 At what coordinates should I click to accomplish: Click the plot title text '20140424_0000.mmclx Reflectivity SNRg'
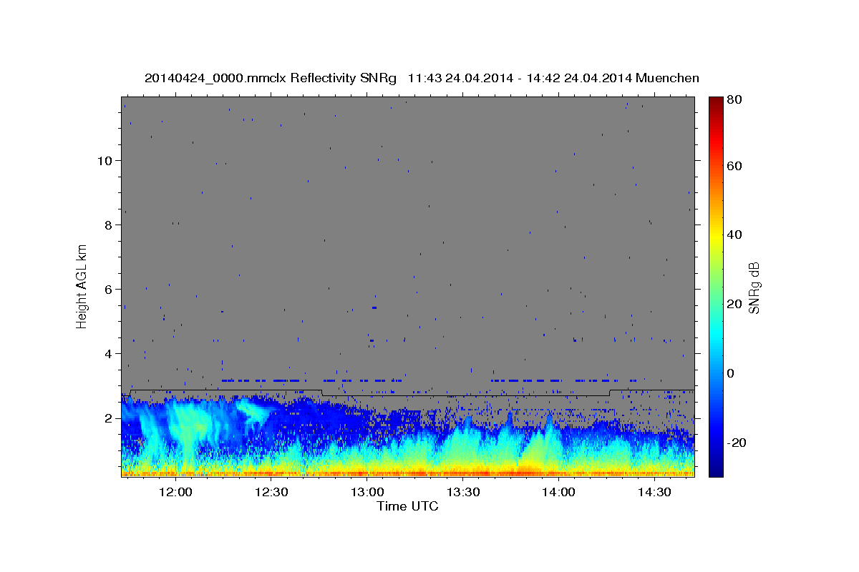270,78
